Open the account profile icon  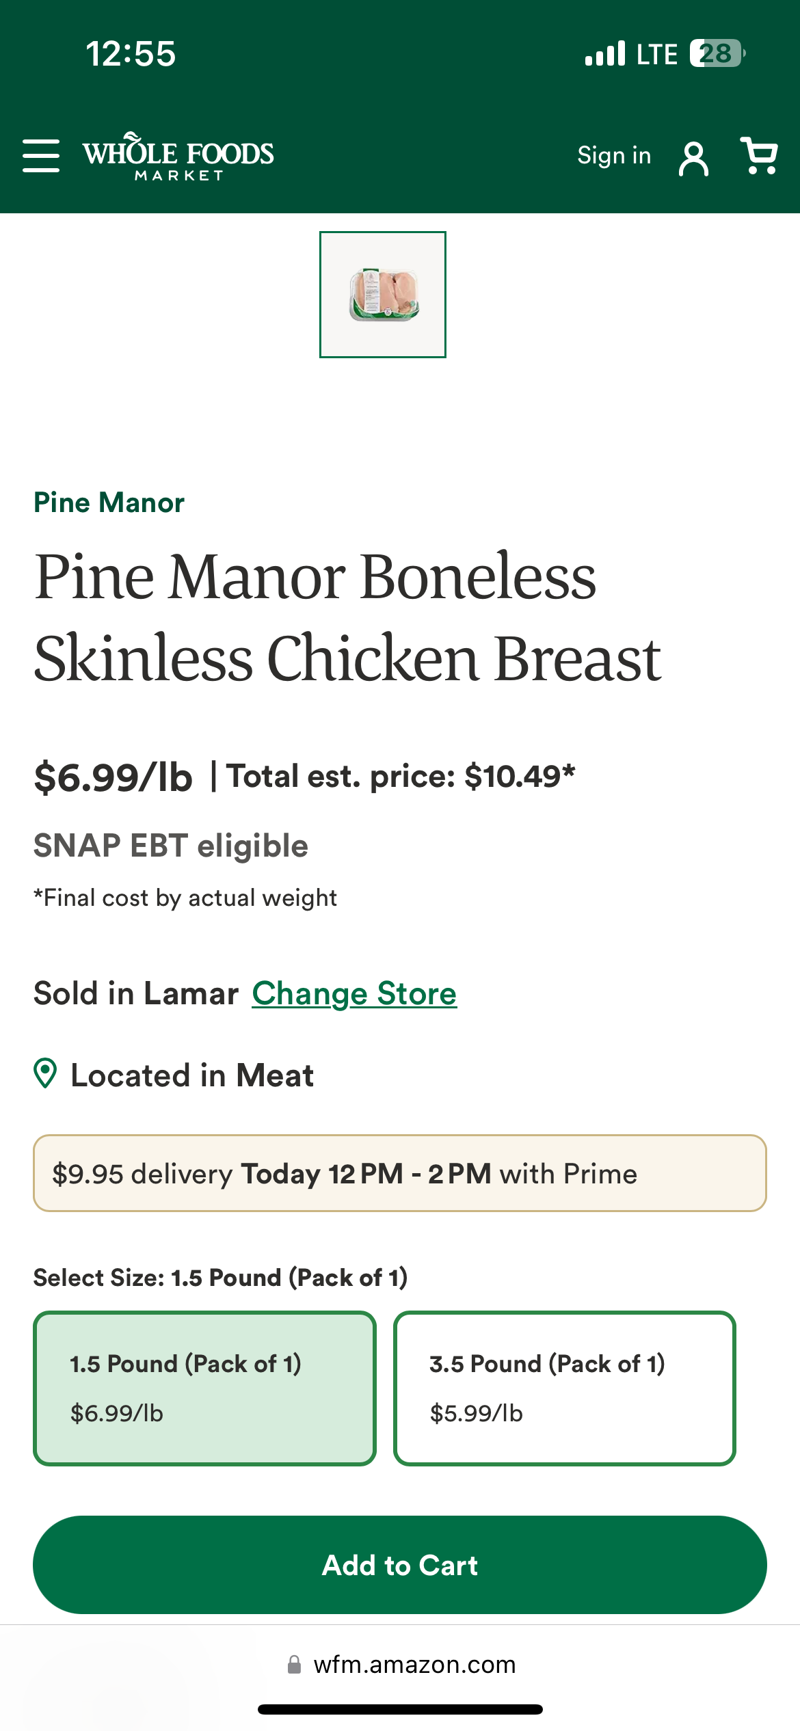coord(693,159)
